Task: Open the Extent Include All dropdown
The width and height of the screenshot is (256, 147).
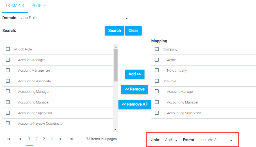Action: pos(216,140)
